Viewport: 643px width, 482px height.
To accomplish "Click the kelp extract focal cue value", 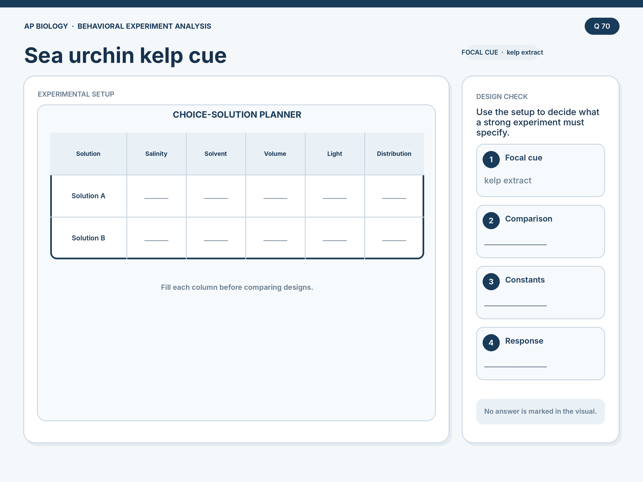I will (x=508, y=181).
